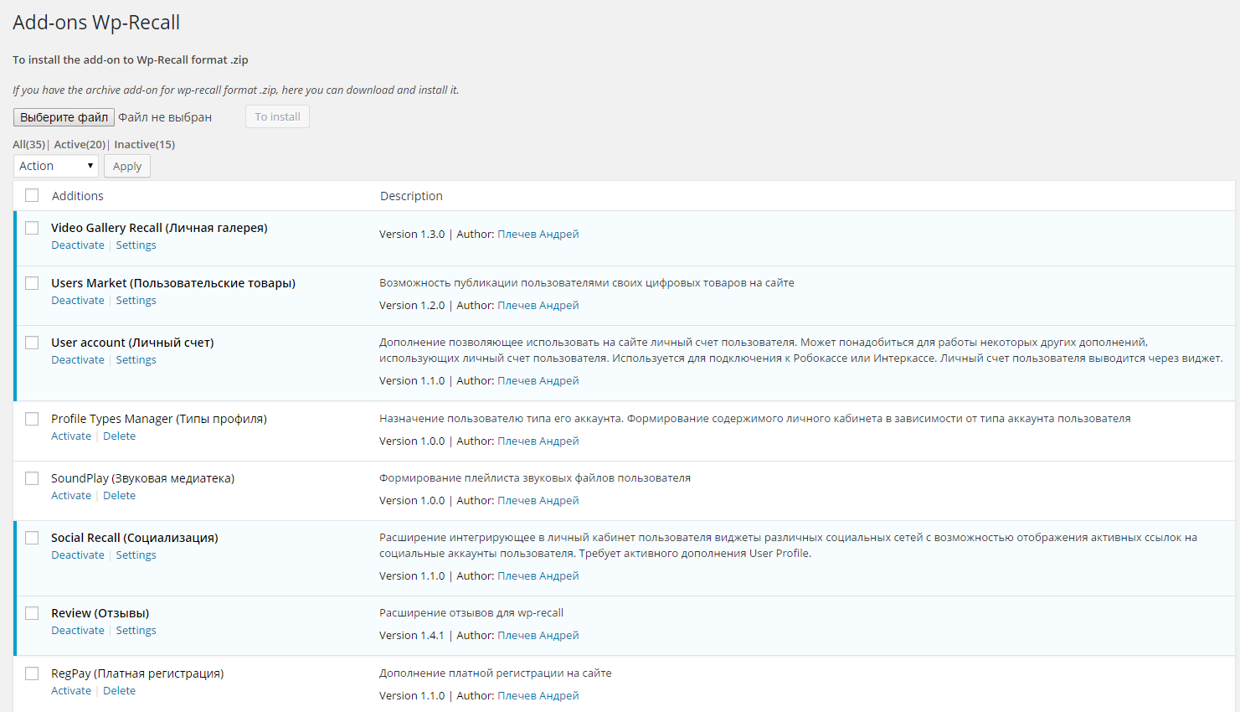Toggle the select-all checkbox beside Additions
This screenshot has width=1240, height=712.
[x=32, y=195]
